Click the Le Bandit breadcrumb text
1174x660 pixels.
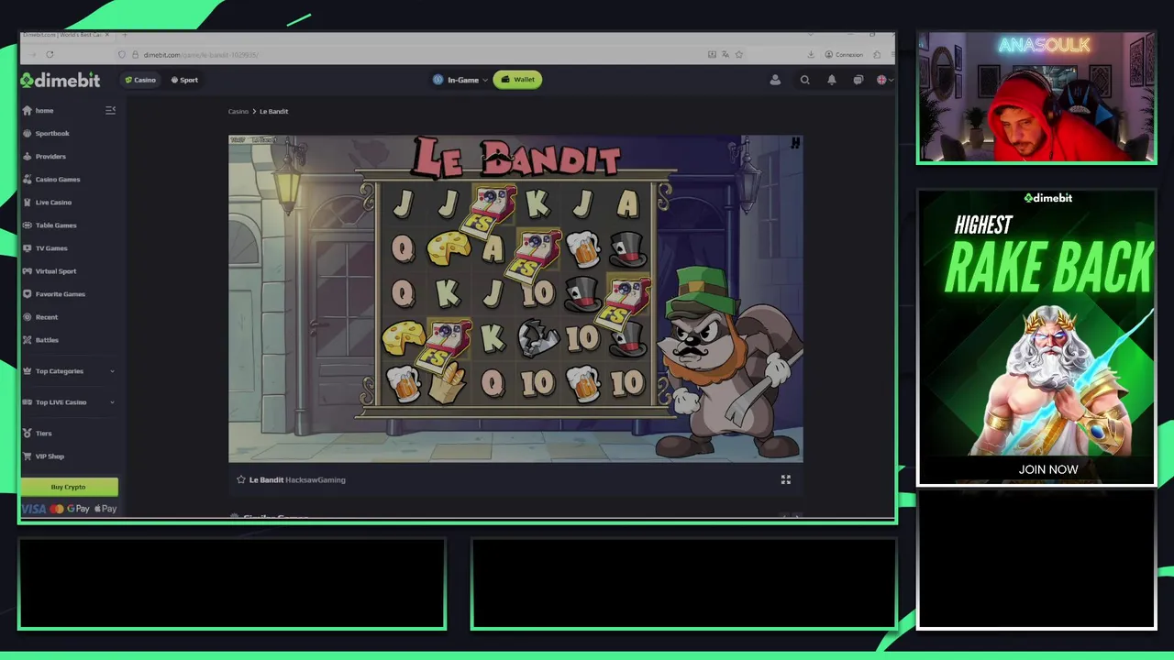[273, 111]
